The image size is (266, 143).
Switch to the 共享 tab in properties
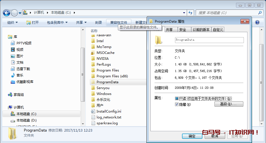click(171, 30)
